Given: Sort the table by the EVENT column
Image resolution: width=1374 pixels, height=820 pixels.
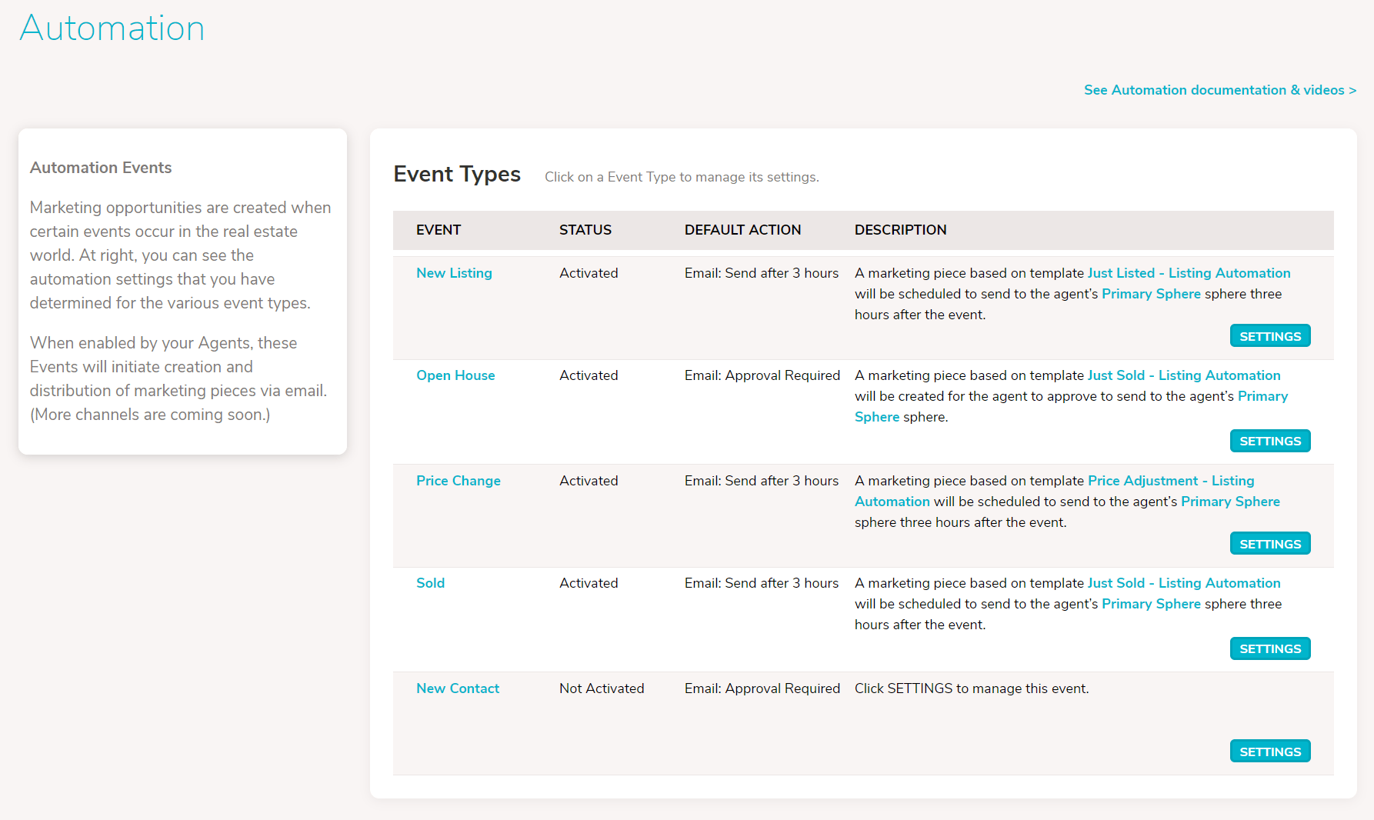Looking at the screenshot, I should tap(438, 229).
